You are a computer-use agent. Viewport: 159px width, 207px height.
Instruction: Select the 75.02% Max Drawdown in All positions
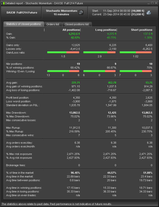[75, 116]
